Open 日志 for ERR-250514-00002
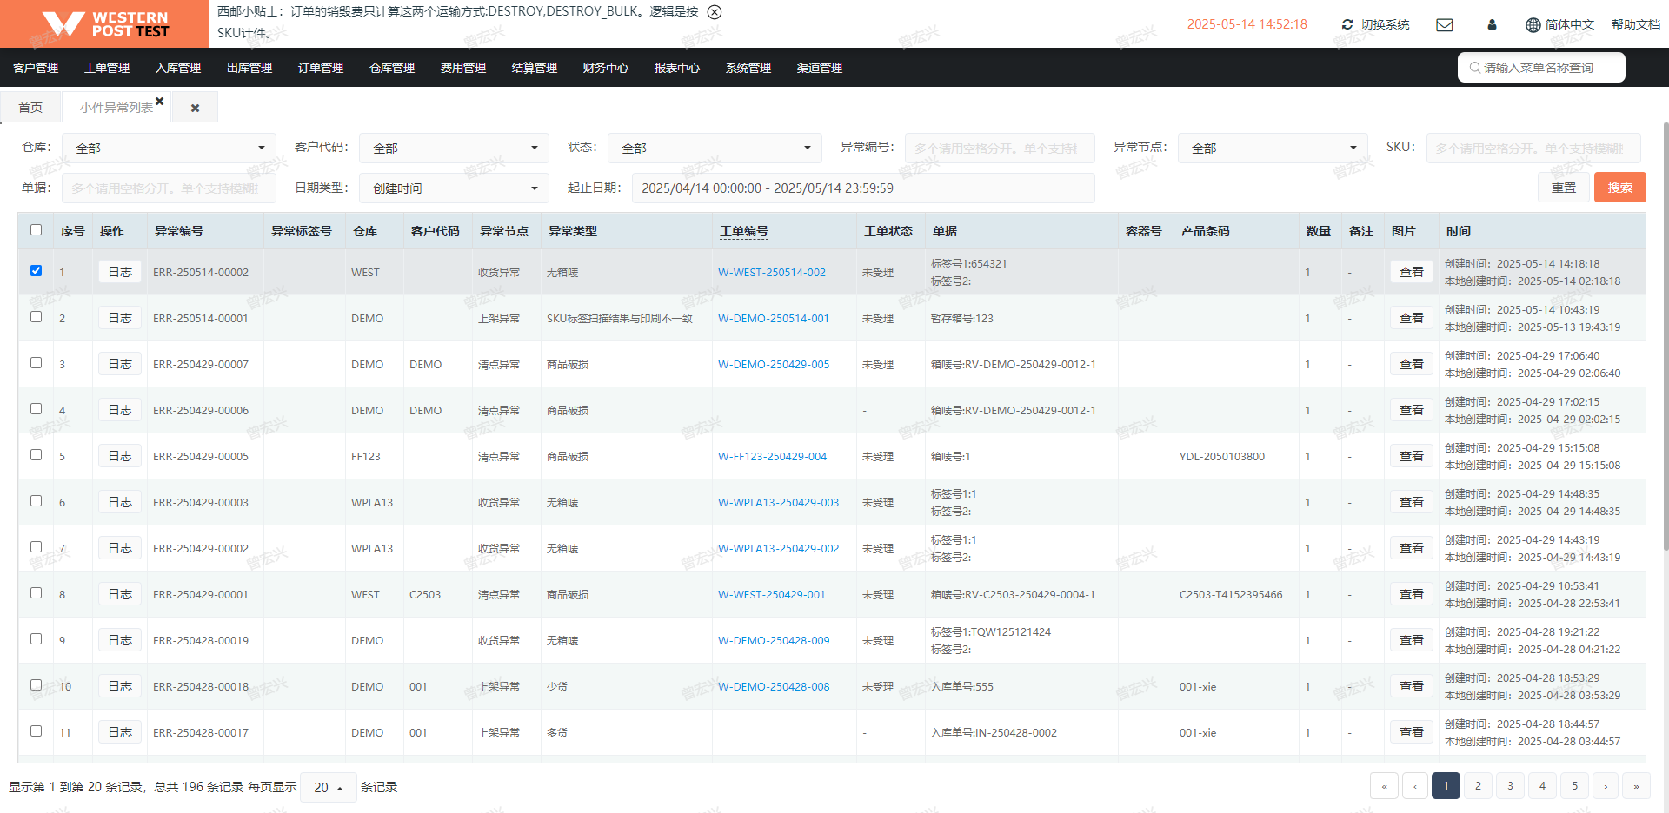The height and width of the screenshot is (813, 1669). [120, 272]
